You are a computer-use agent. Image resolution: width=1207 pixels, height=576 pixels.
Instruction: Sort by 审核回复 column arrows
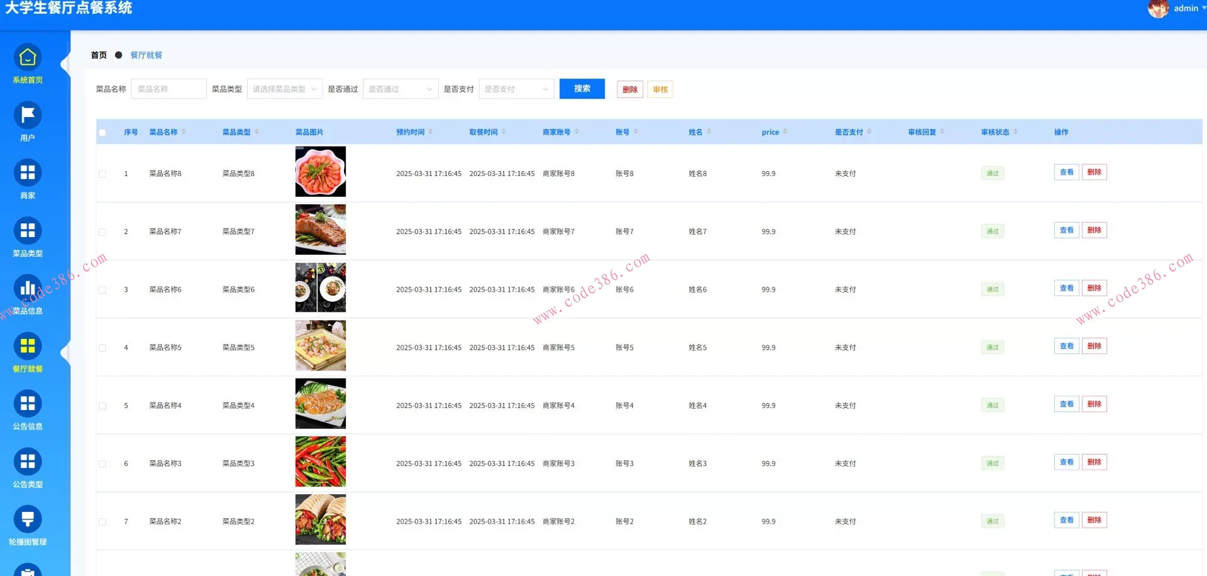tap(942, 132)
